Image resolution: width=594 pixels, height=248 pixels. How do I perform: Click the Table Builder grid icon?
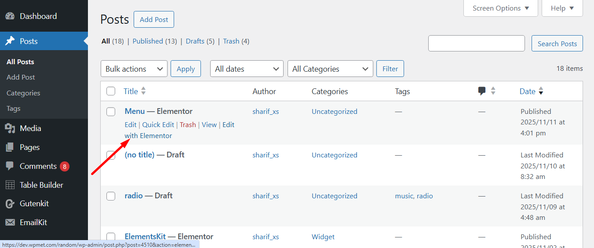10,185
